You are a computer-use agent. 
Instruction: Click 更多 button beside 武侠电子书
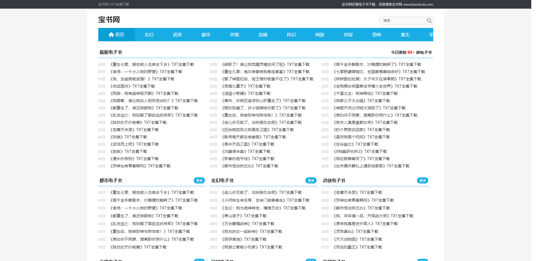click(423, 180)
